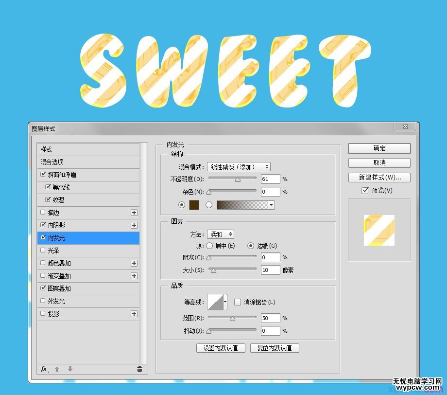
Task: Click the 确定 button
Action: (379, 148)
